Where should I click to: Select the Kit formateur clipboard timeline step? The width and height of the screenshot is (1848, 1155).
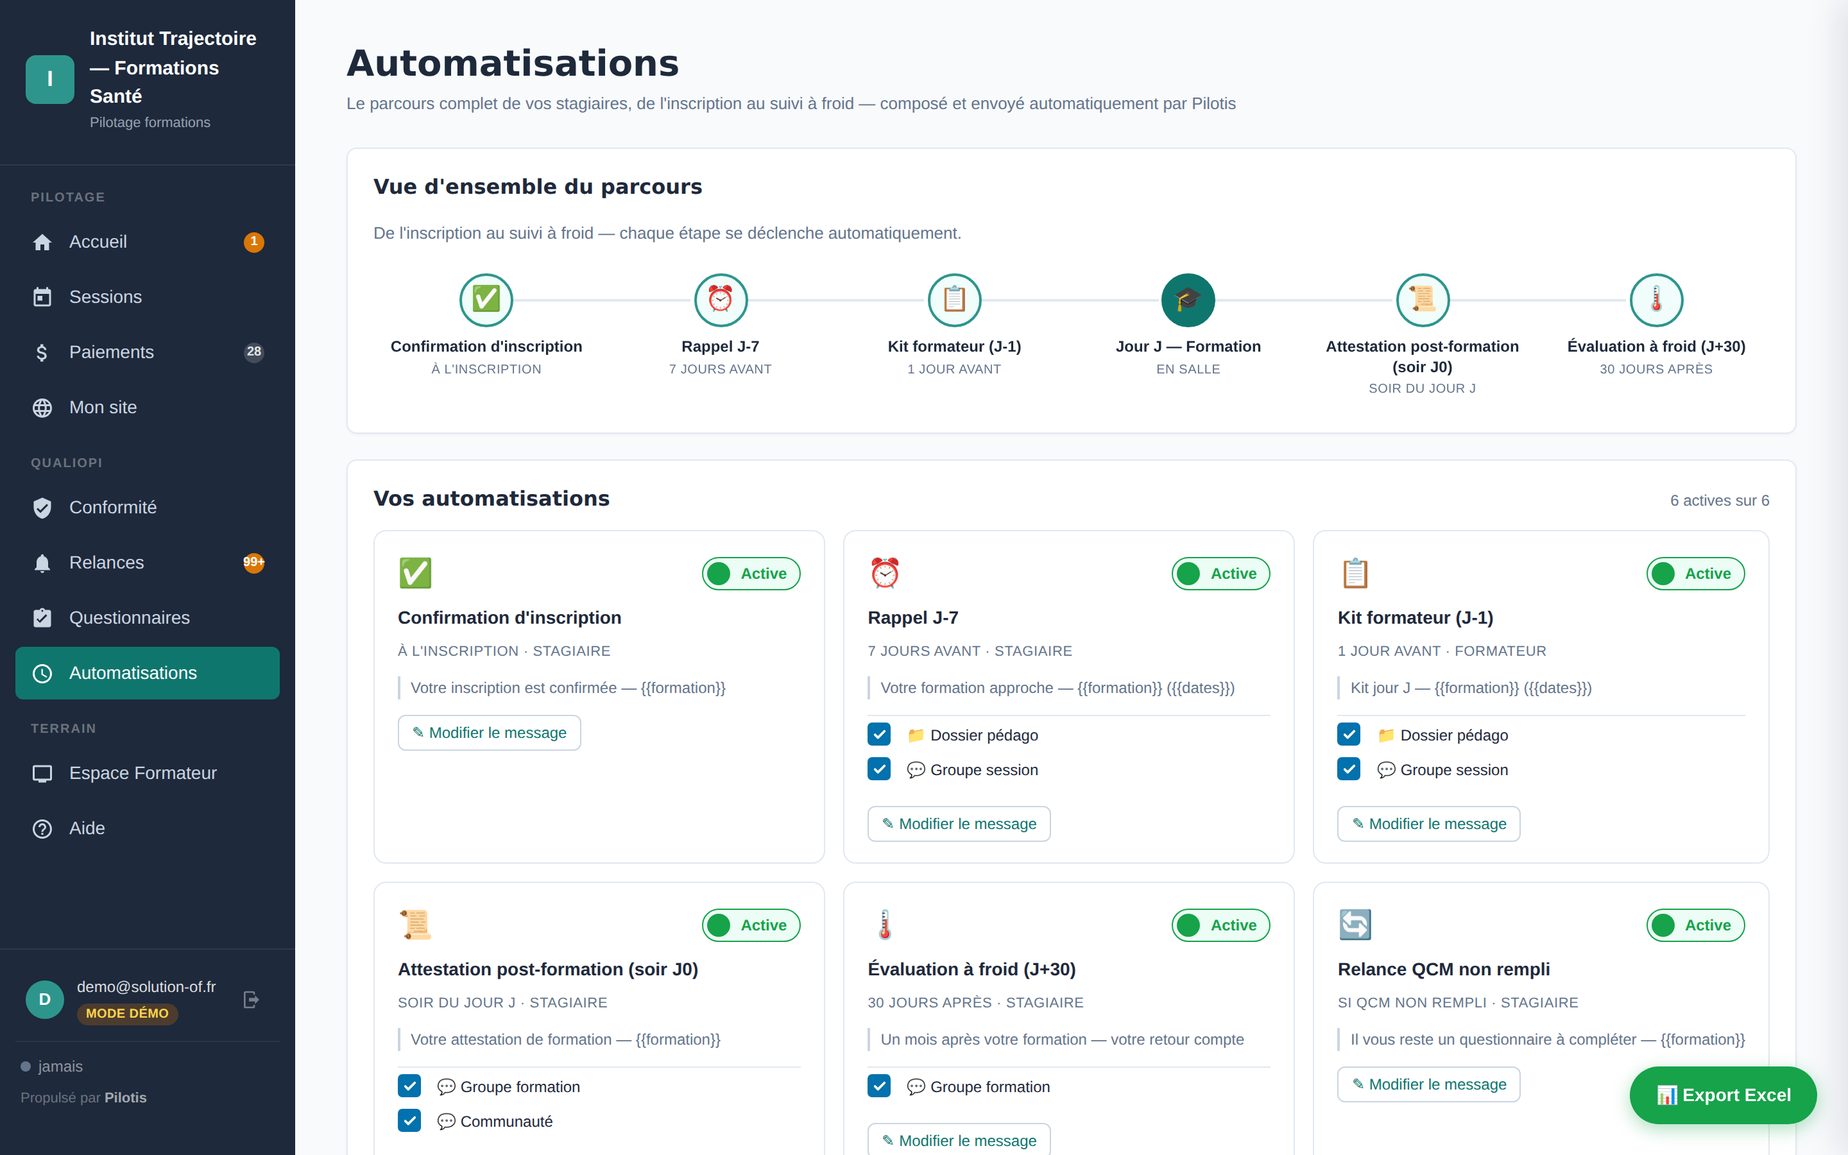click(954, 300)
